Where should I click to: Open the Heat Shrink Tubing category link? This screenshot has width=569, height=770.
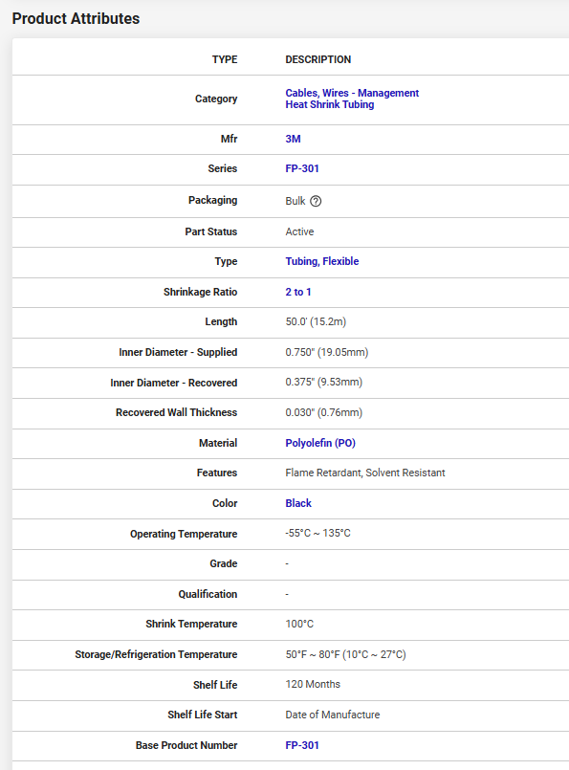(329, 104)
